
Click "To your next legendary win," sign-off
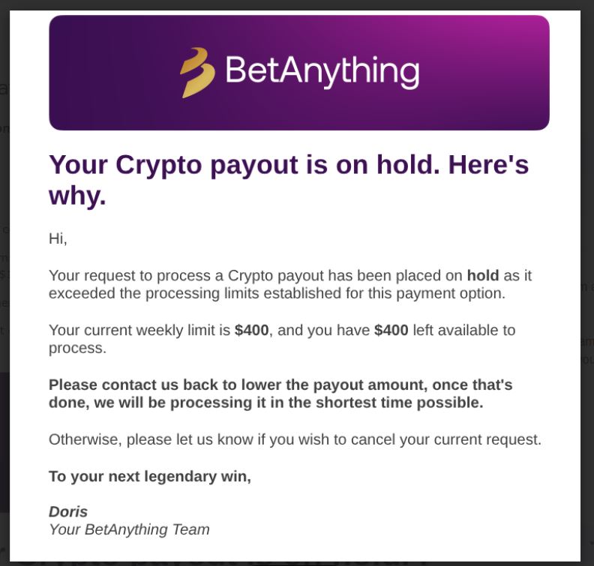150,476
